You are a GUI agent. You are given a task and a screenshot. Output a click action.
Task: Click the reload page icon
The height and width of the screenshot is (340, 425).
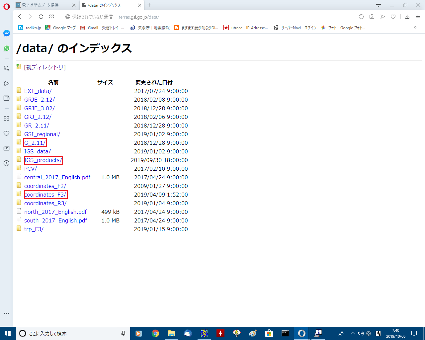click(41, 17)
